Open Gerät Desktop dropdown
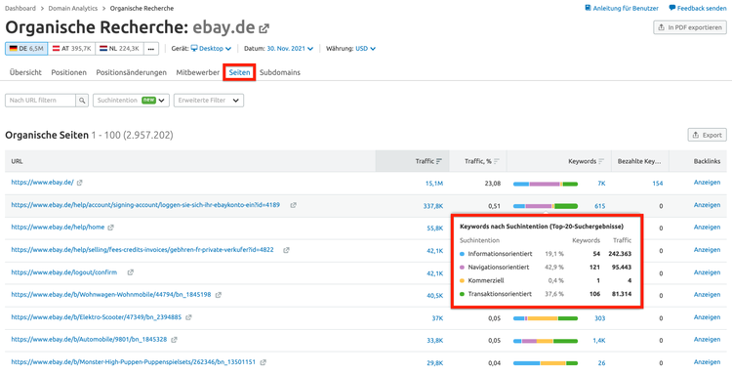The height and width of the screenshot is (374, 732). [x=211, y=49]
